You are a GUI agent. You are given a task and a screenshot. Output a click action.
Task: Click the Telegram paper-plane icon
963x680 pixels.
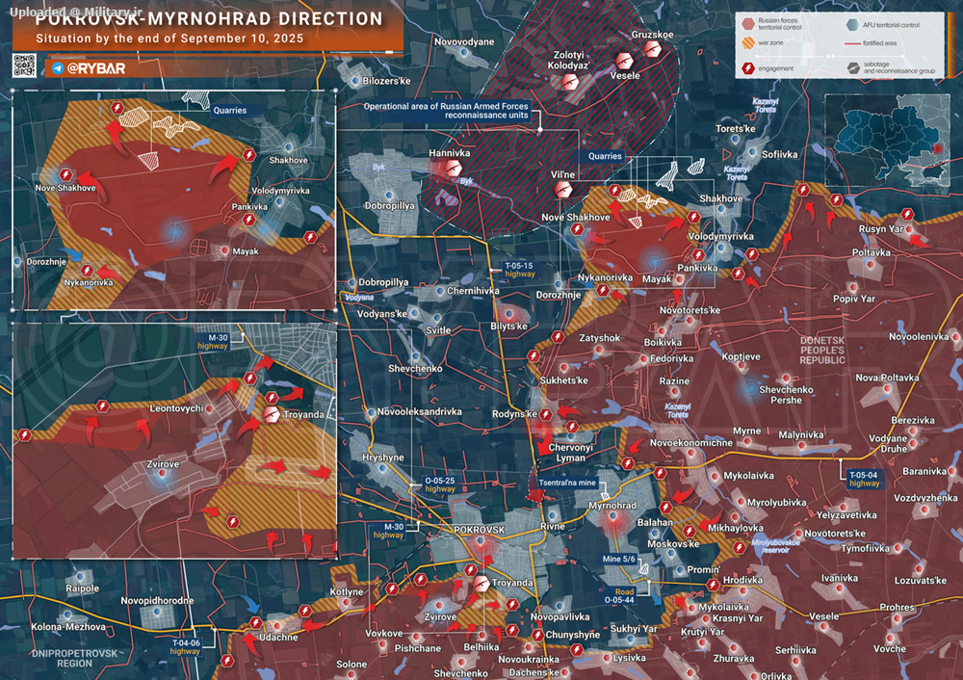pyautogui.click(x=58, y=68)
